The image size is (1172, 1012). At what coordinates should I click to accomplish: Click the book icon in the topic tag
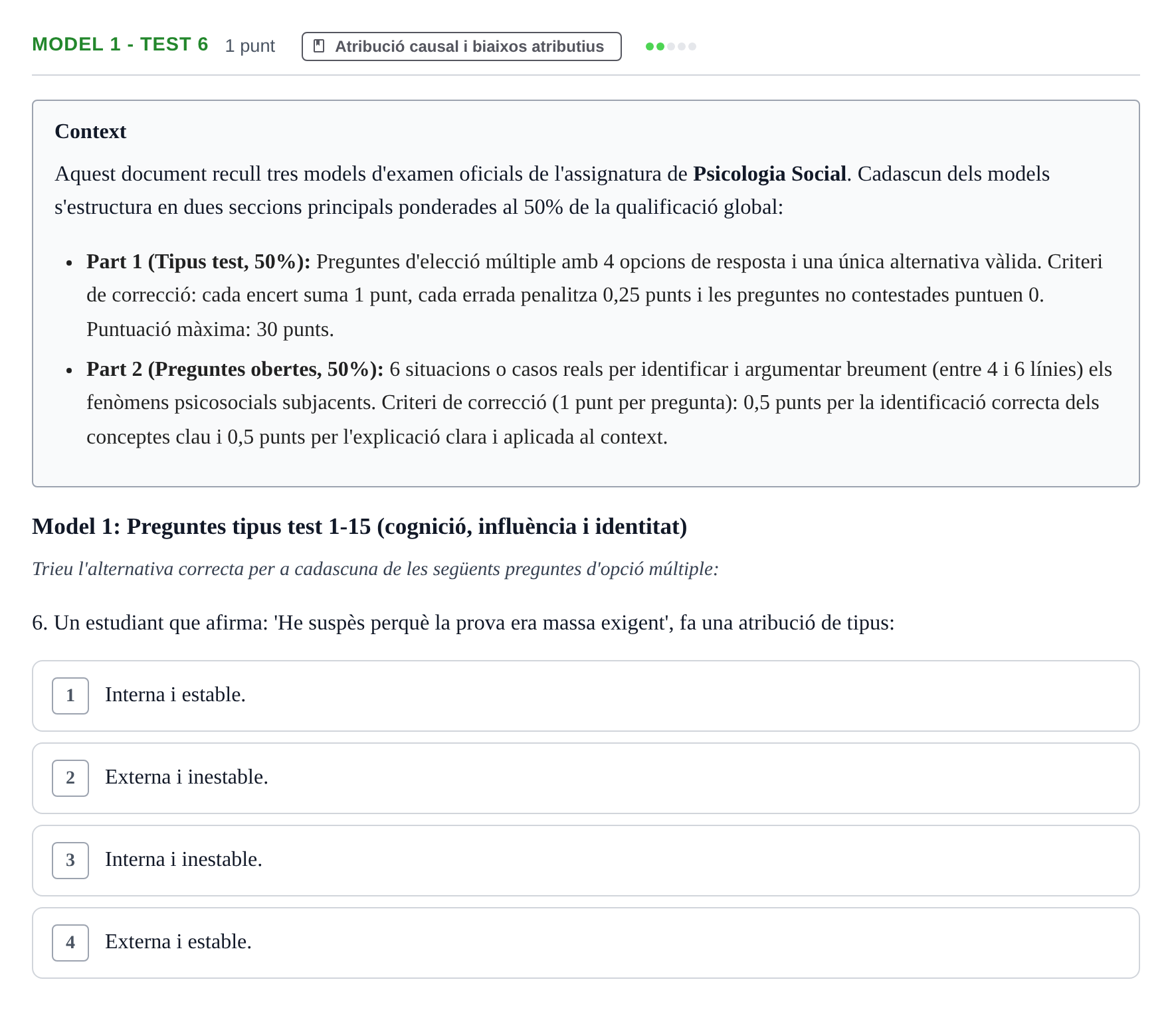[319, 46]
